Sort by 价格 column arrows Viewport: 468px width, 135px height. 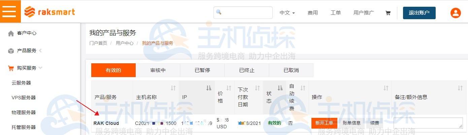tap(229, 88)
